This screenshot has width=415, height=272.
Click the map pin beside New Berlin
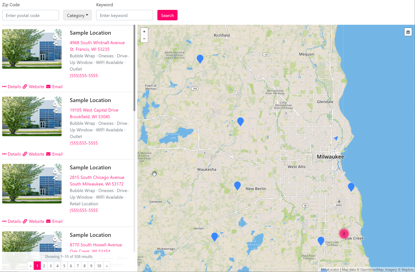tap(237, 186)
